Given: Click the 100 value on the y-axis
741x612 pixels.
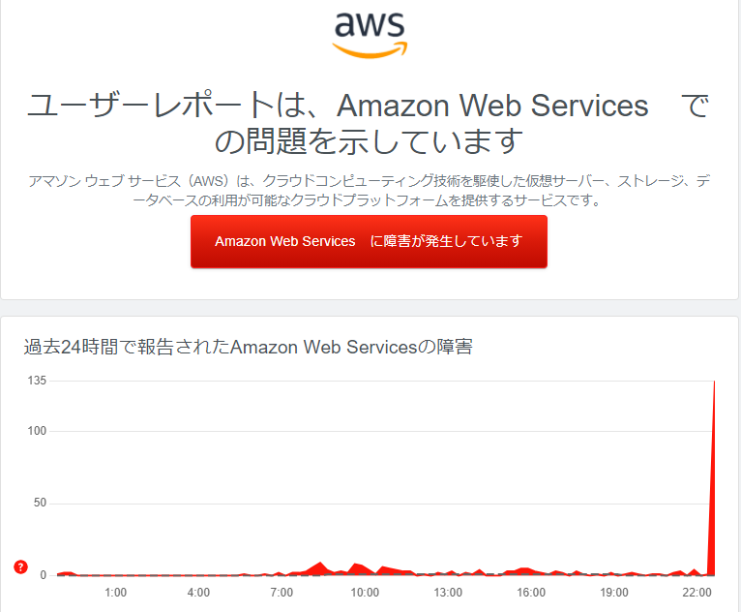Looking at the screenshot, I should [x=37, y=431].
